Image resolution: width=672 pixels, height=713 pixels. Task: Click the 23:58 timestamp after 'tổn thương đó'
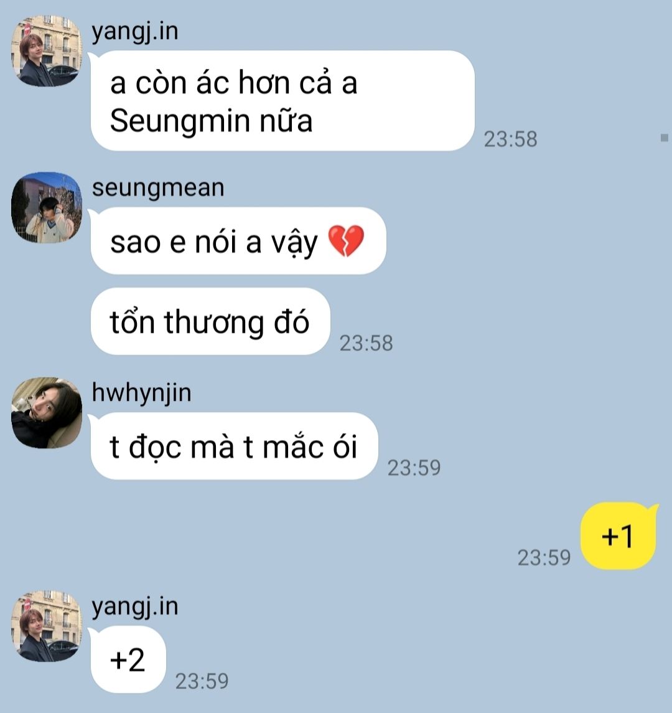366,343
